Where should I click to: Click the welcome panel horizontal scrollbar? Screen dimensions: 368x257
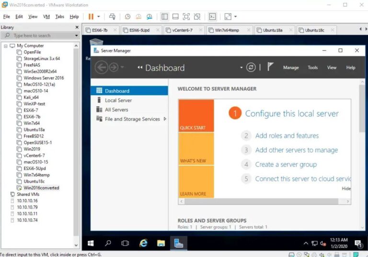pos(261,201)
